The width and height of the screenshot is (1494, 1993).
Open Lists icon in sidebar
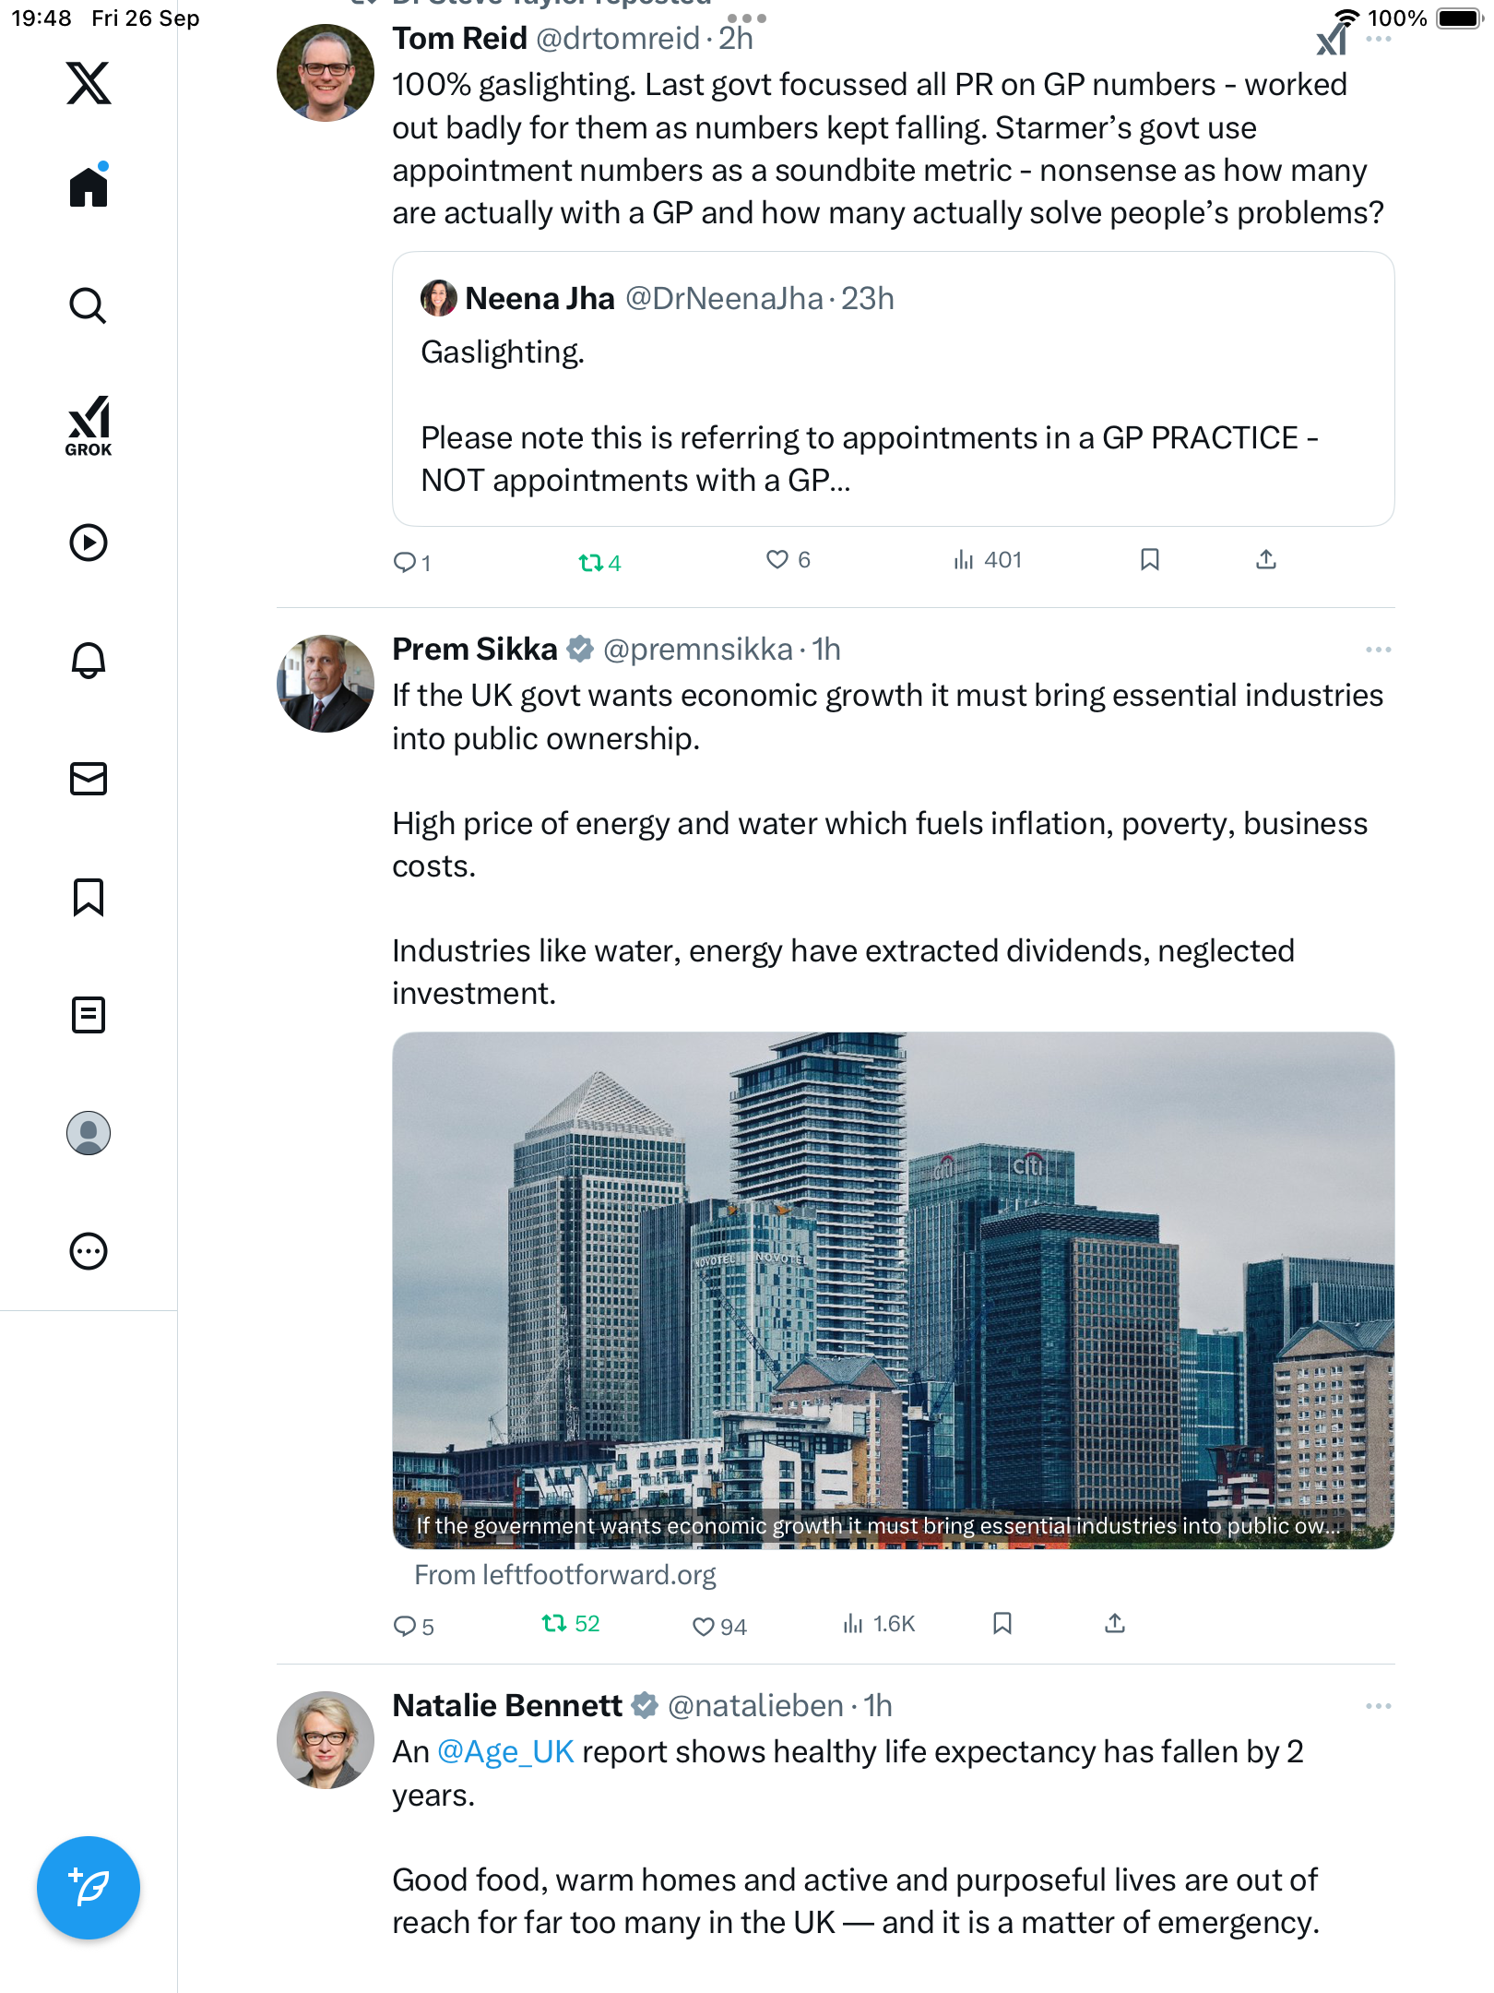click(x=89, y=1014)
